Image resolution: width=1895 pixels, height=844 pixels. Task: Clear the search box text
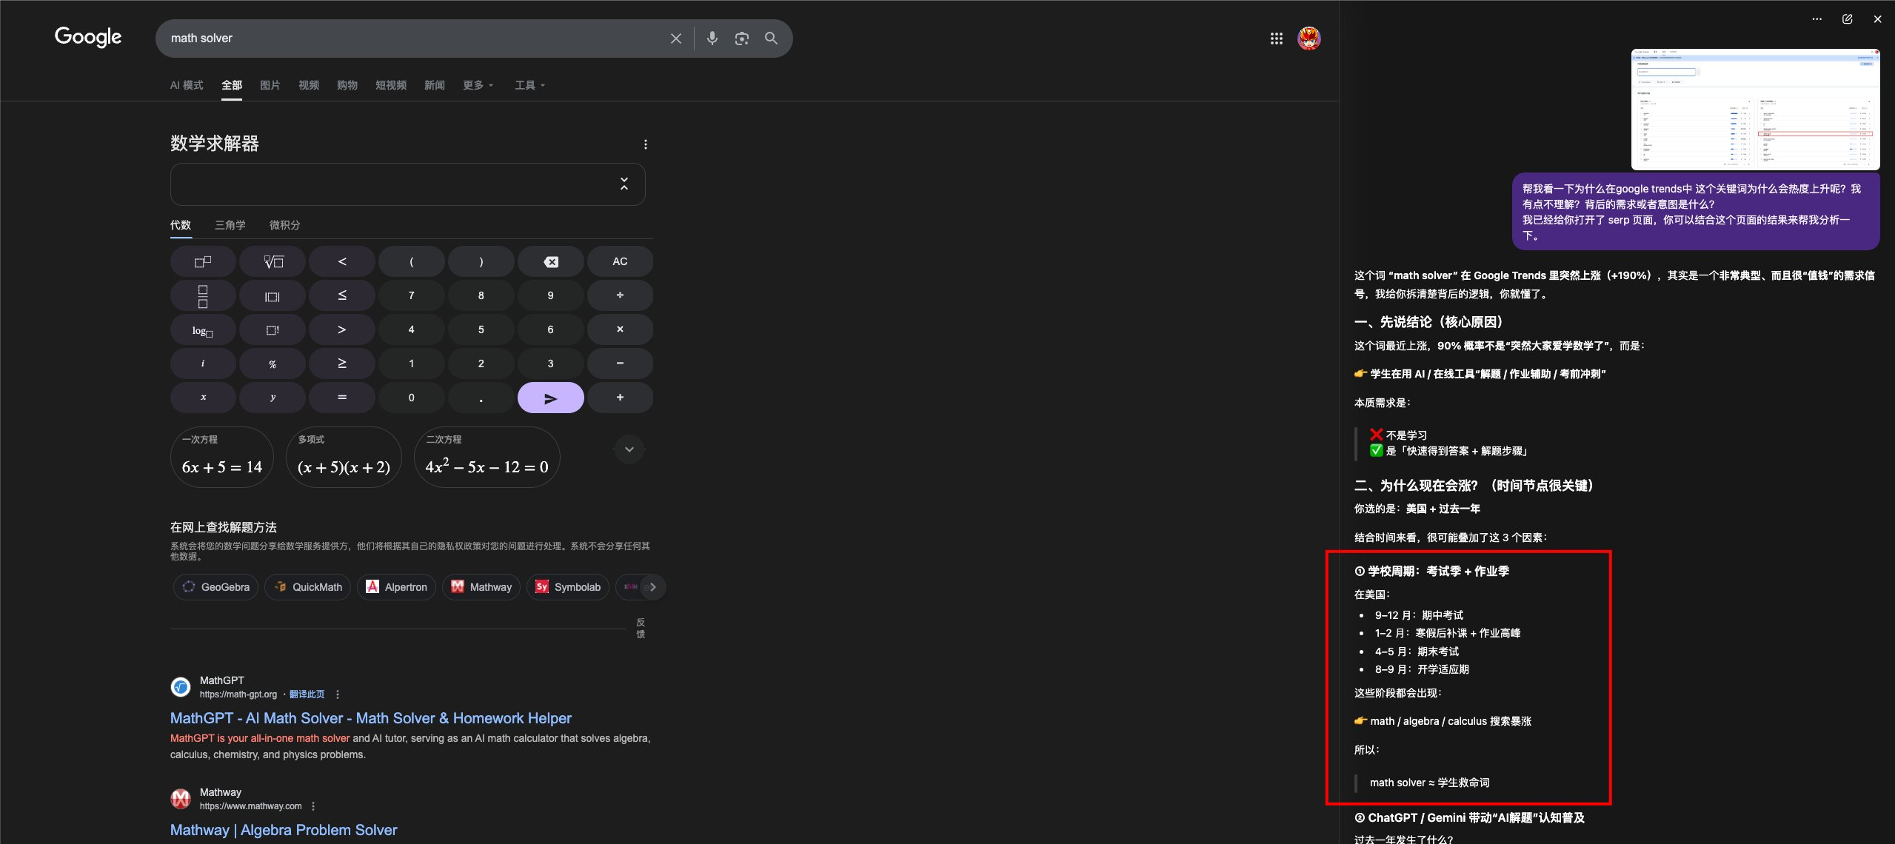point(675,38)
